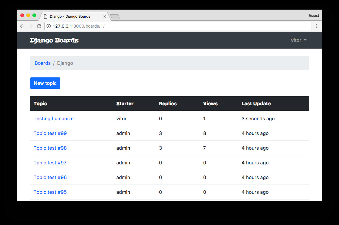Click the caret next to vitor
The width and height of the screenshot is (339, 225).
pos(305,40)
